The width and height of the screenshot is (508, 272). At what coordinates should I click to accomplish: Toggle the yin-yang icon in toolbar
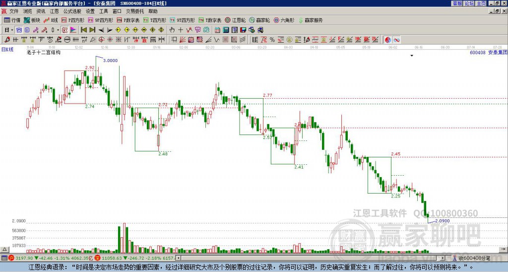(388, 40)
